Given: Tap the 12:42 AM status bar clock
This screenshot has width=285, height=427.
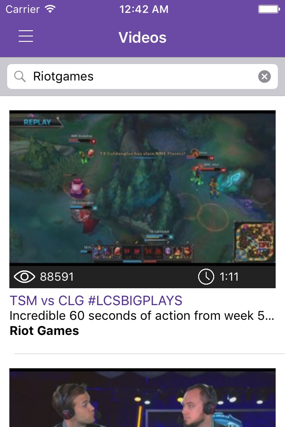Looking at the screenshot, I should coord(144,9).
